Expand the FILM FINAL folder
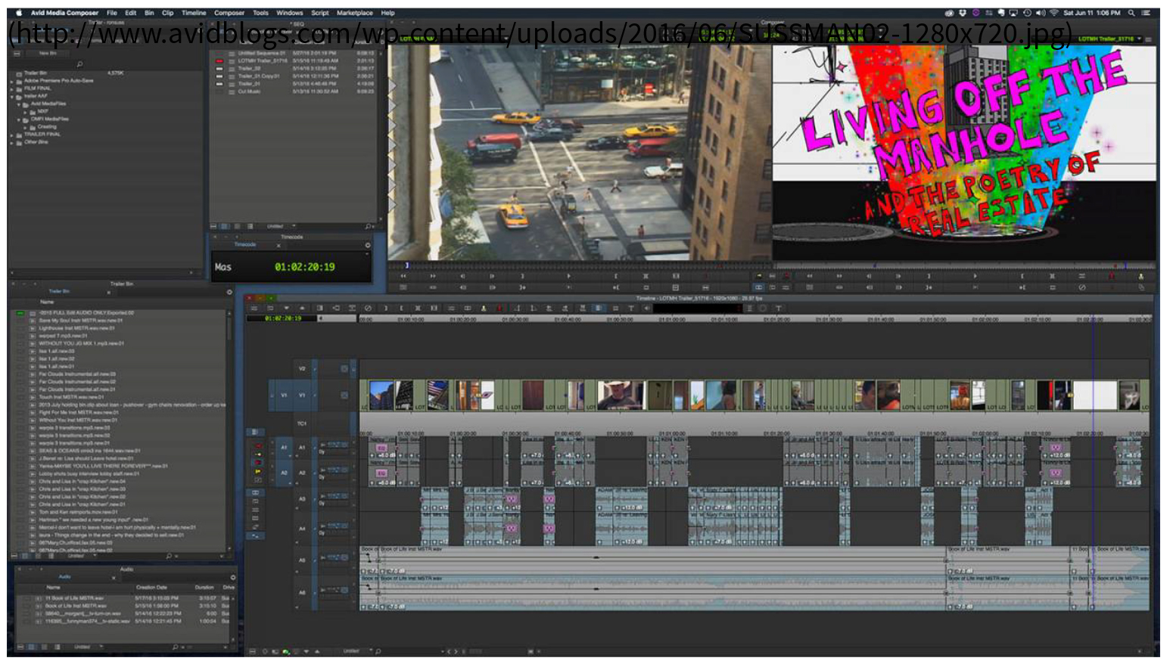The width and height of the screenshot is (1170, 664). [11, 88]
